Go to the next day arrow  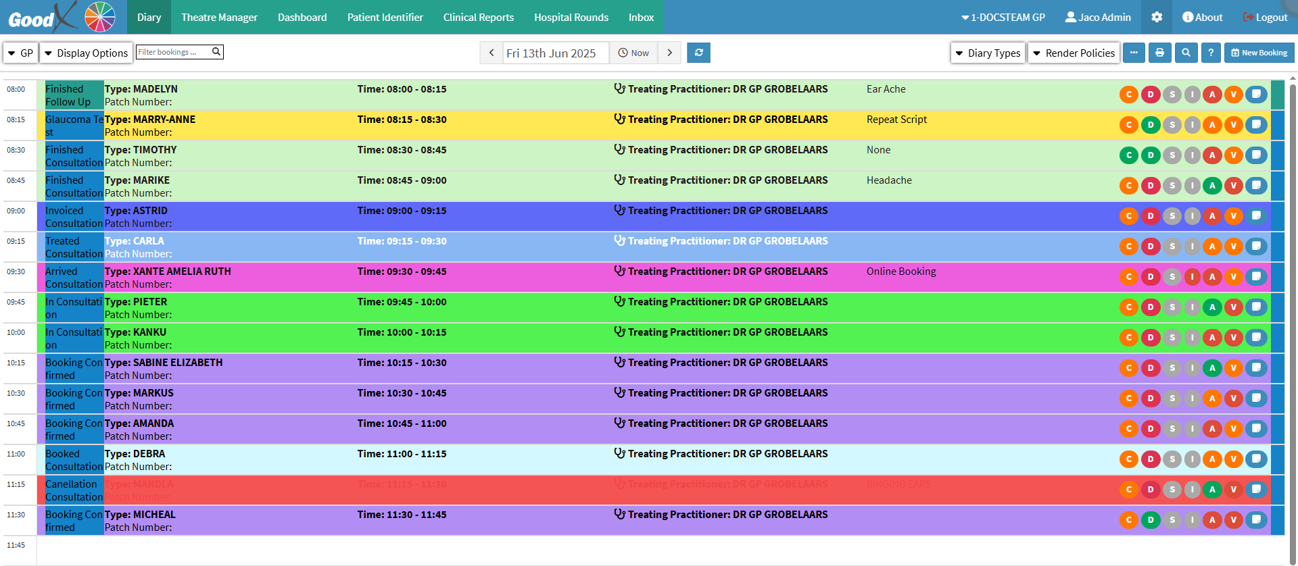tap(669, 53)
